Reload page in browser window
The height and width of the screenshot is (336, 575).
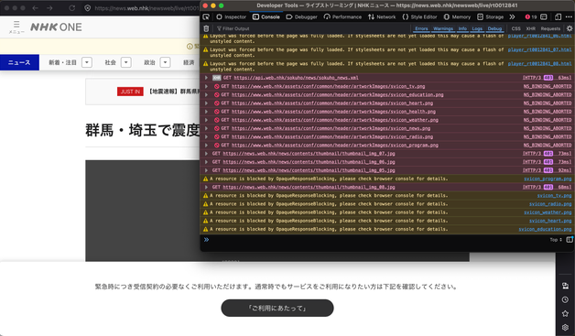point(71,7)
